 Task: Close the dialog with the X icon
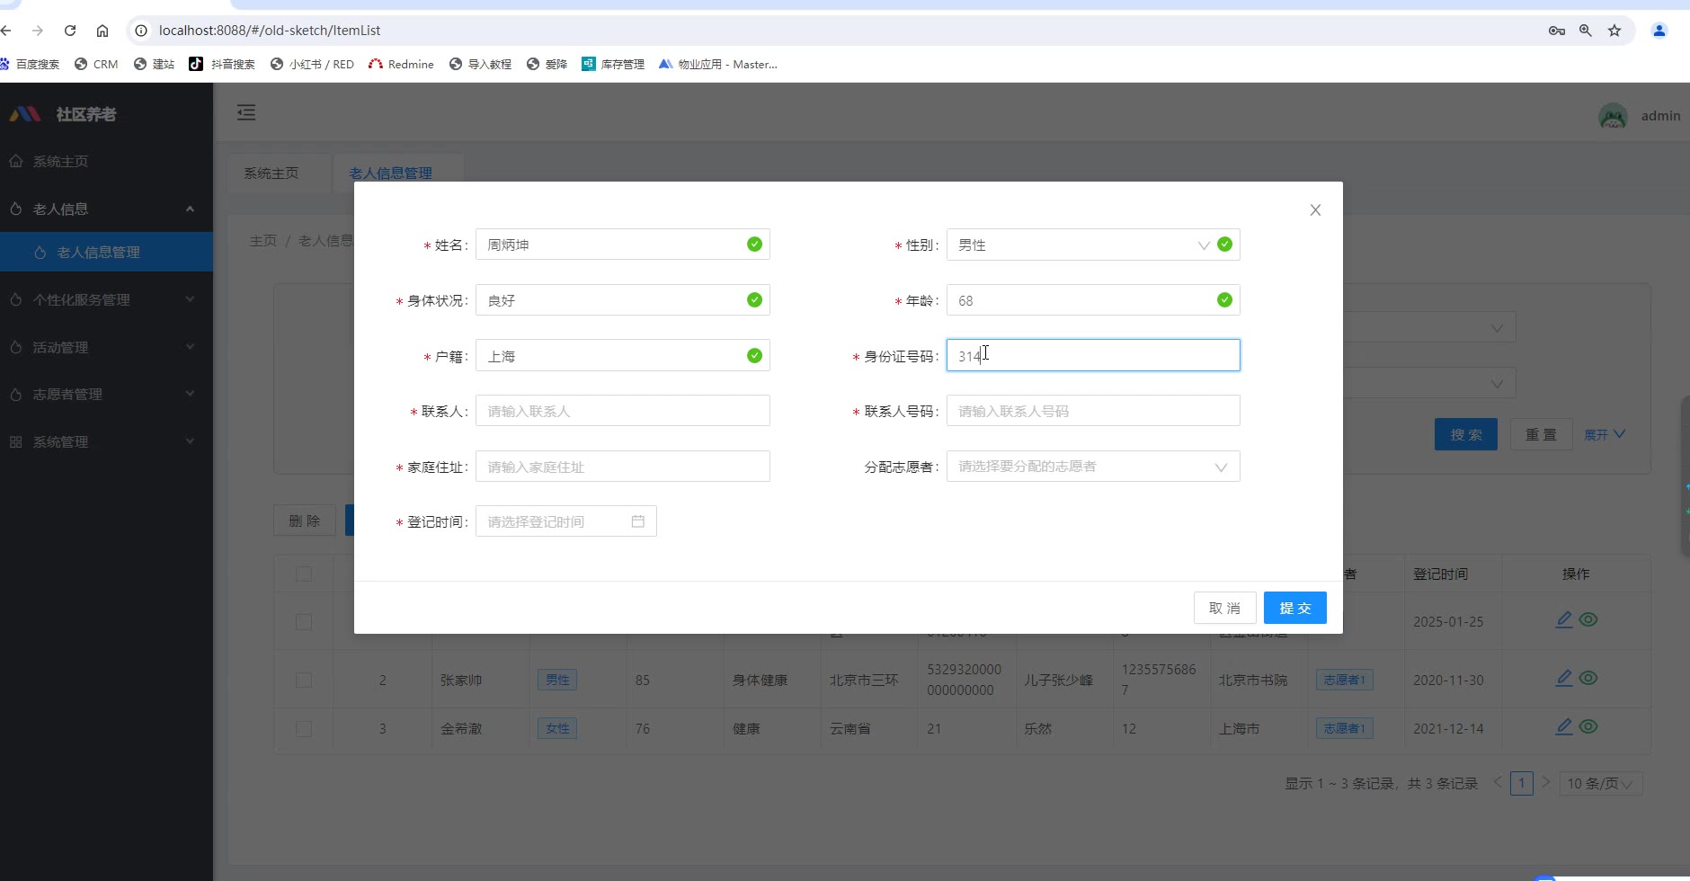point(1315,210)
